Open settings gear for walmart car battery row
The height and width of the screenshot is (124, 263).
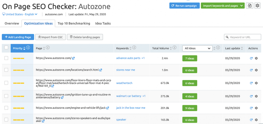(256, 96)
